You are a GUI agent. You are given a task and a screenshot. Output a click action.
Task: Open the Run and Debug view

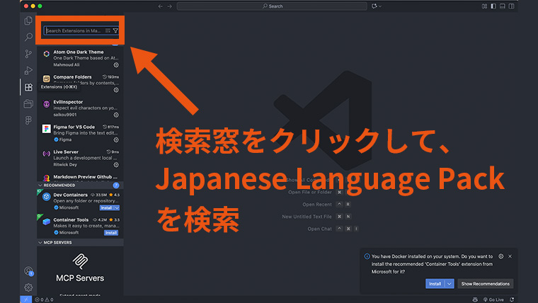[28, 70]
